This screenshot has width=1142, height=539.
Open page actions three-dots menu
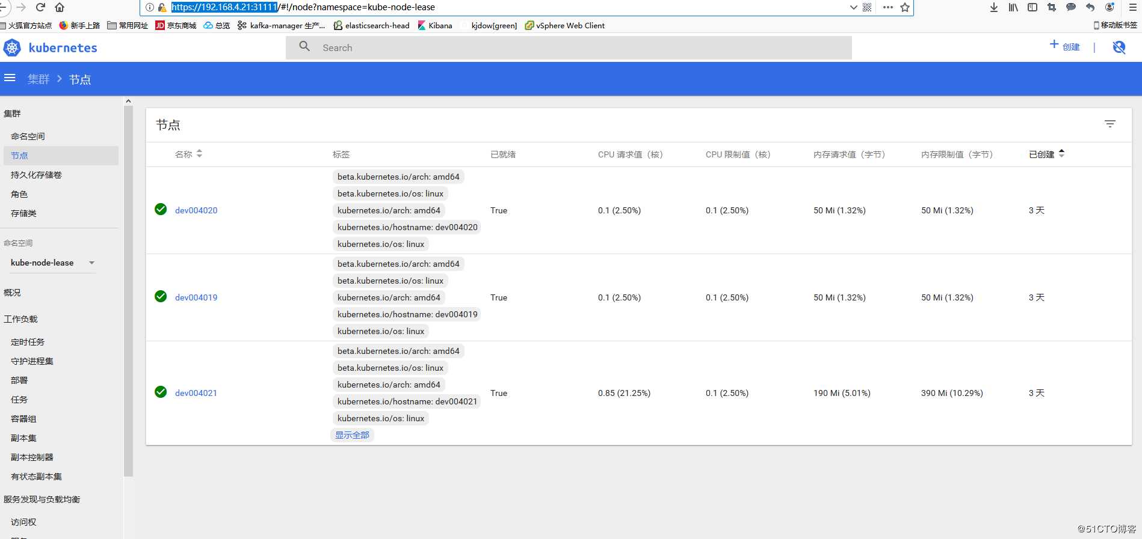click(888, 7)
